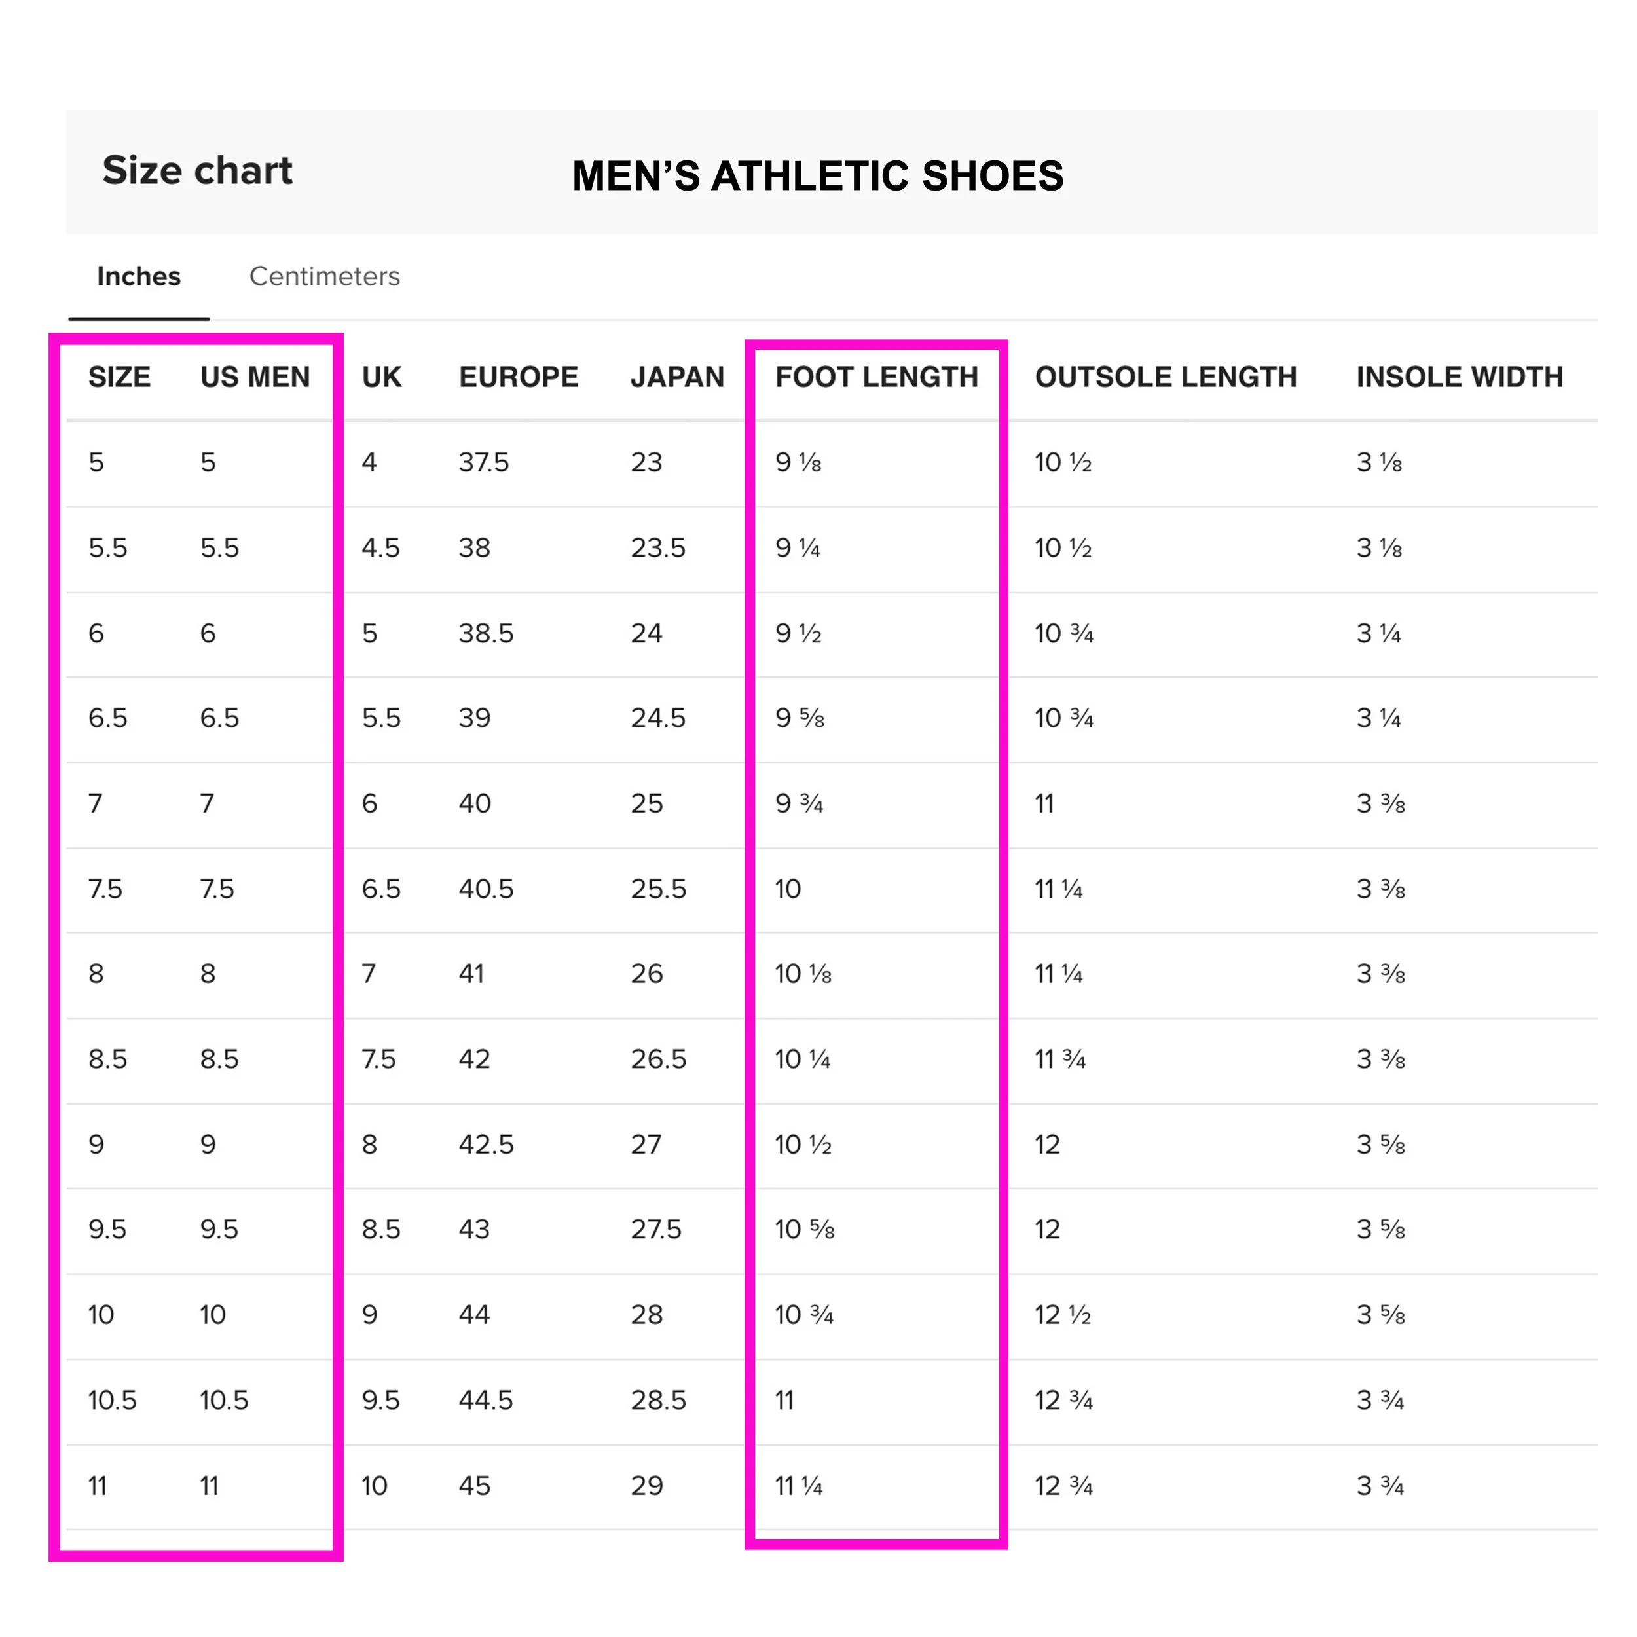Image resolution: width=1637 pixels, height=1637 pixels.
Task: Click the UK column header
Action: 381,377
